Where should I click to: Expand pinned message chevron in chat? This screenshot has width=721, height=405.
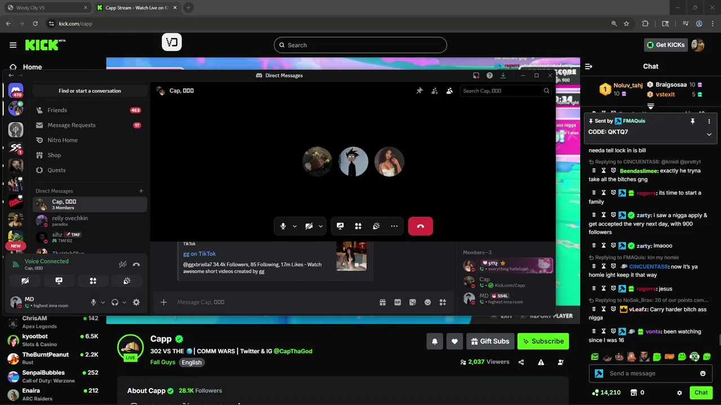point(709,134)
